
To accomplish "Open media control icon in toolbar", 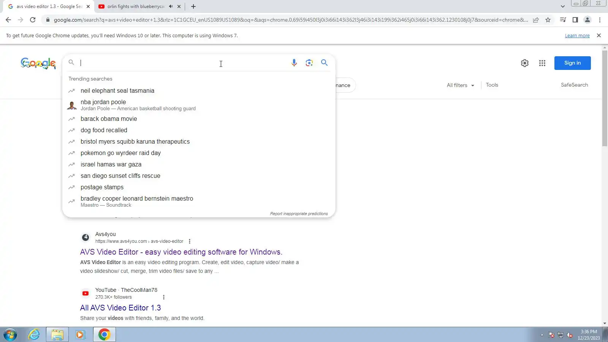I will coord(563,20).
